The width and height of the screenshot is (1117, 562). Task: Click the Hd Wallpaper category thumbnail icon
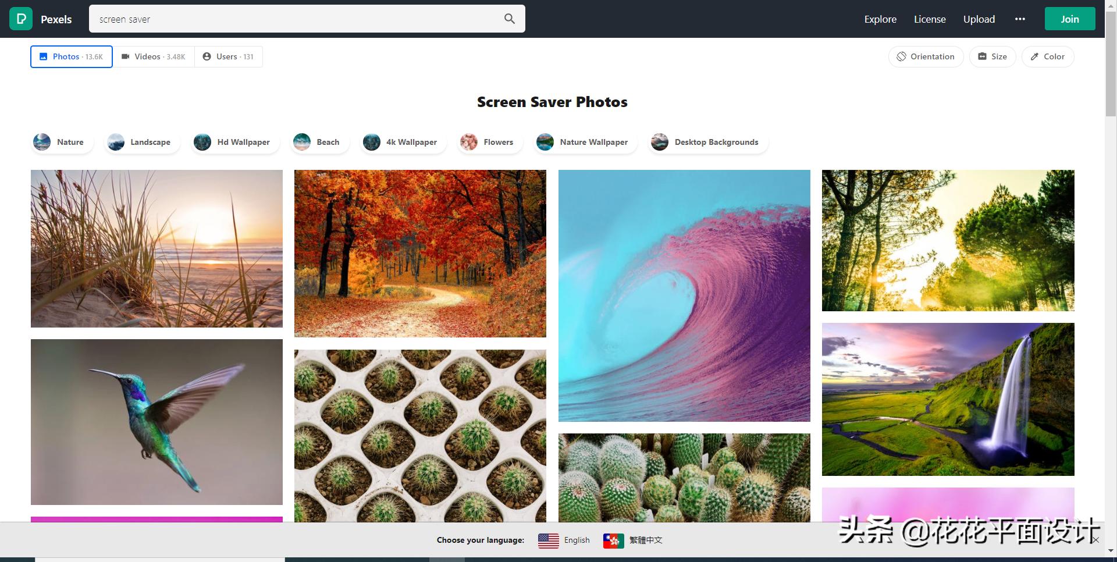[x=202, y=142]
